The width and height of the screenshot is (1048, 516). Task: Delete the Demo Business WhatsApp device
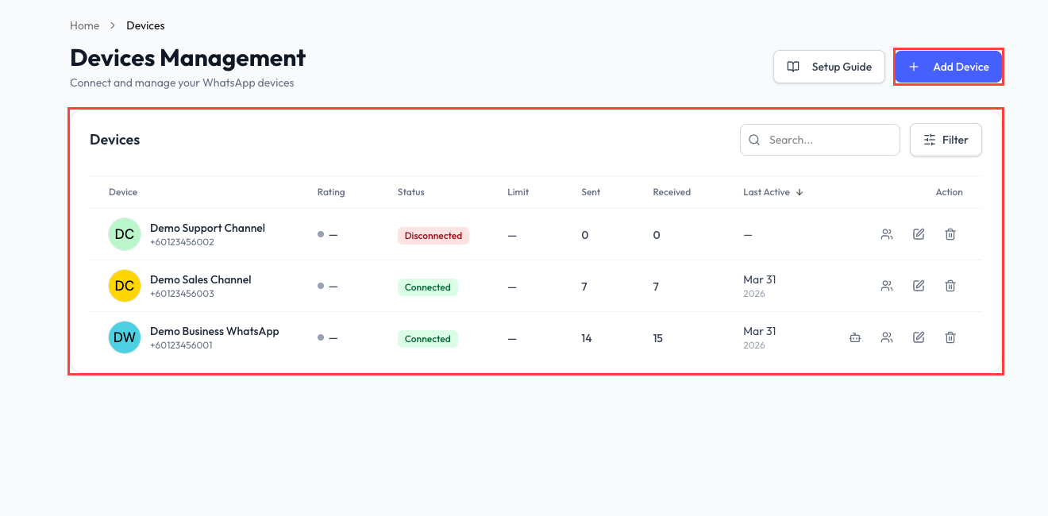tap(950, 337)
